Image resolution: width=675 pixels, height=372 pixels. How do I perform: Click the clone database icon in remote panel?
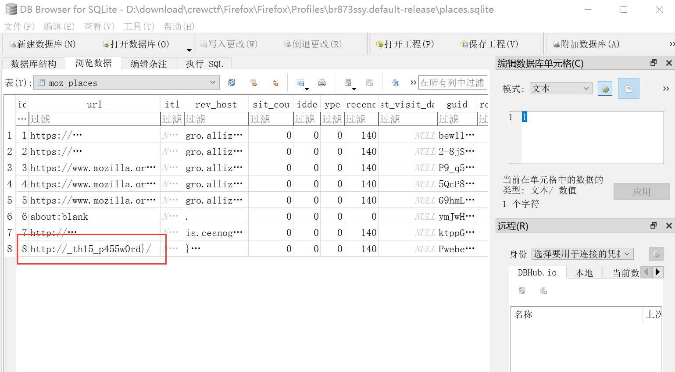(543, 290)
